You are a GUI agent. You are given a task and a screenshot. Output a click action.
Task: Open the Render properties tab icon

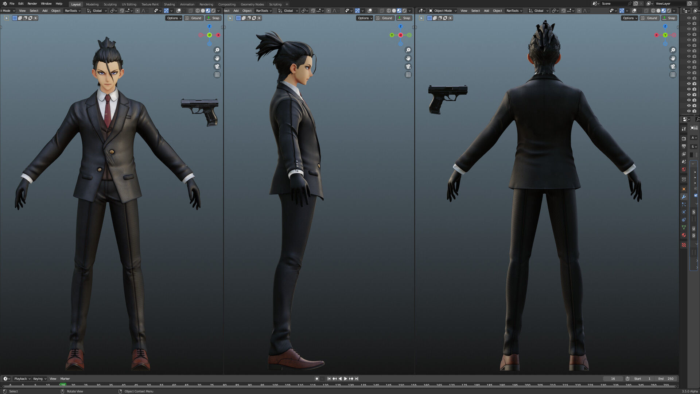684,139
